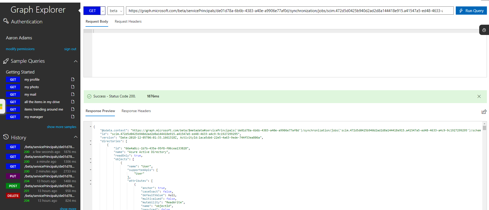Select the PUT history entry
Screen dimensions: 489x210
pyautogui.click(x=41, y=178)
